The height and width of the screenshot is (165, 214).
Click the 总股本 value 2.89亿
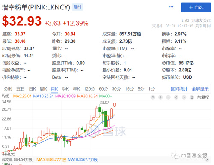[185, 70]
